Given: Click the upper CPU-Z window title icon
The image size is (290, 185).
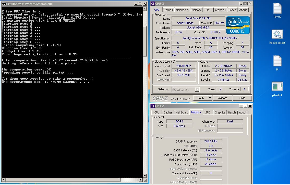Looking at the screenshot, I should [153, 4].
